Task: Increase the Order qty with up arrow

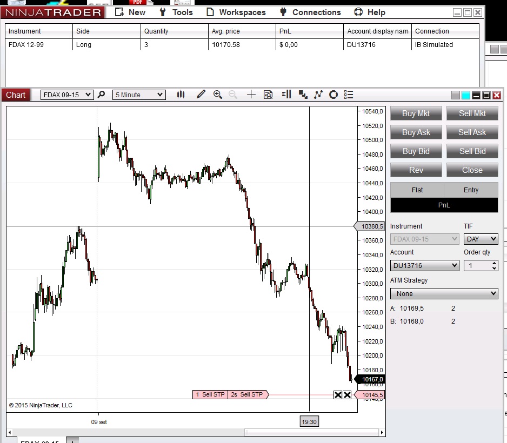Action: click(494, 263)
